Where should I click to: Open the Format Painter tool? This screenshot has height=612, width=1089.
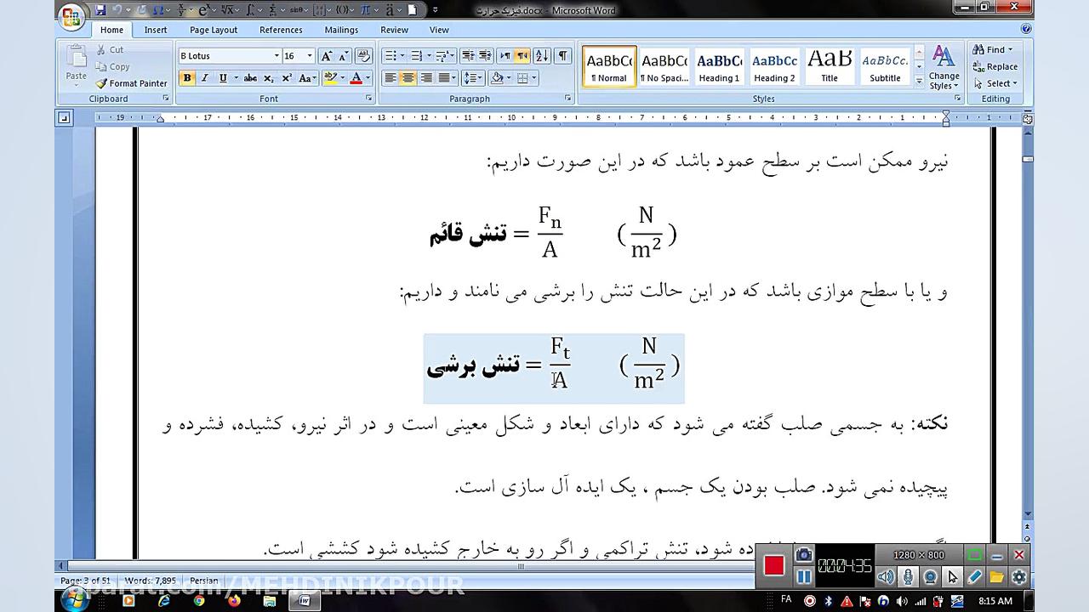tap(132, 83)
